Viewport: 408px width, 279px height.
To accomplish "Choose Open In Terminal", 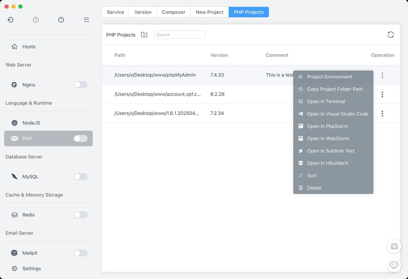I will click(x=333, y=101).
